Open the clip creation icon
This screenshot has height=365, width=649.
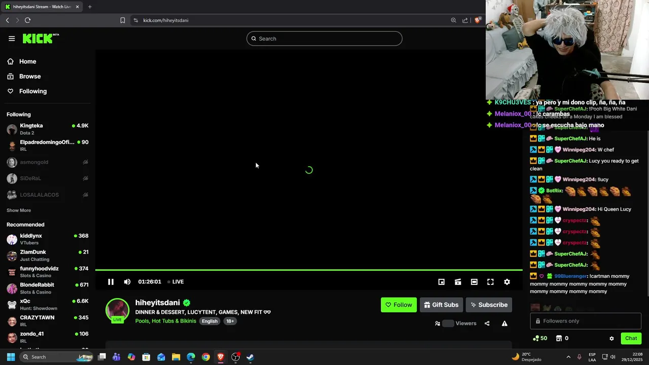click(458, 282)
